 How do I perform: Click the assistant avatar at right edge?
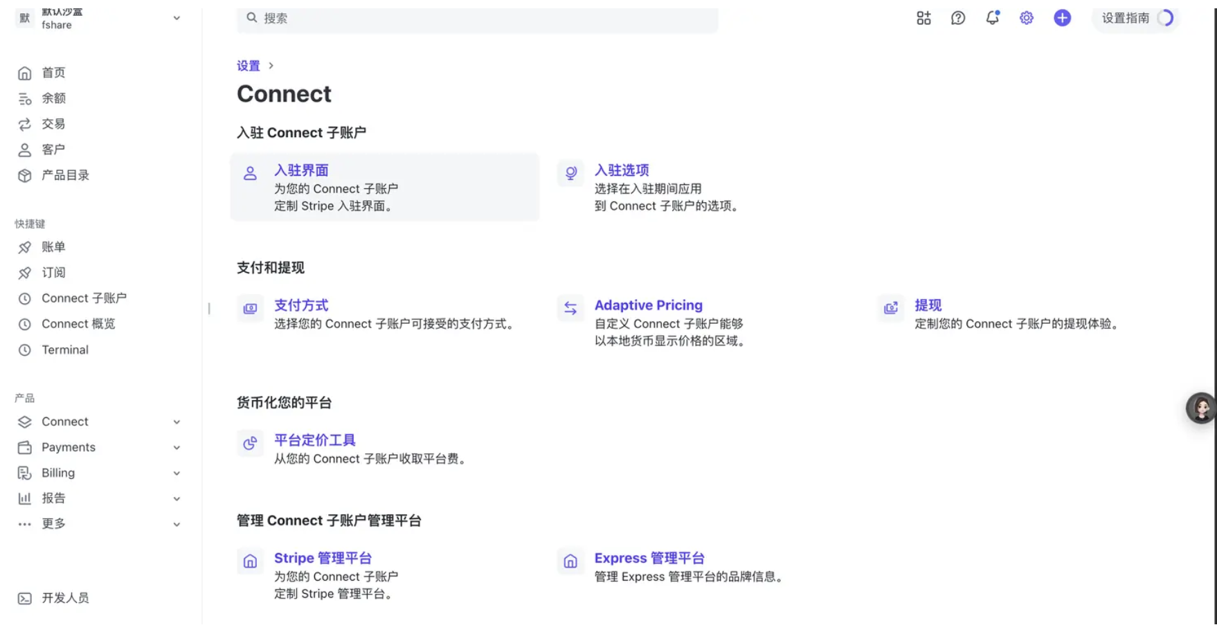coord(1201,408)
